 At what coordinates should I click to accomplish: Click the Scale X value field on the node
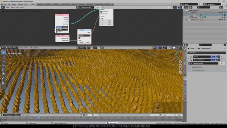point(106,21)
